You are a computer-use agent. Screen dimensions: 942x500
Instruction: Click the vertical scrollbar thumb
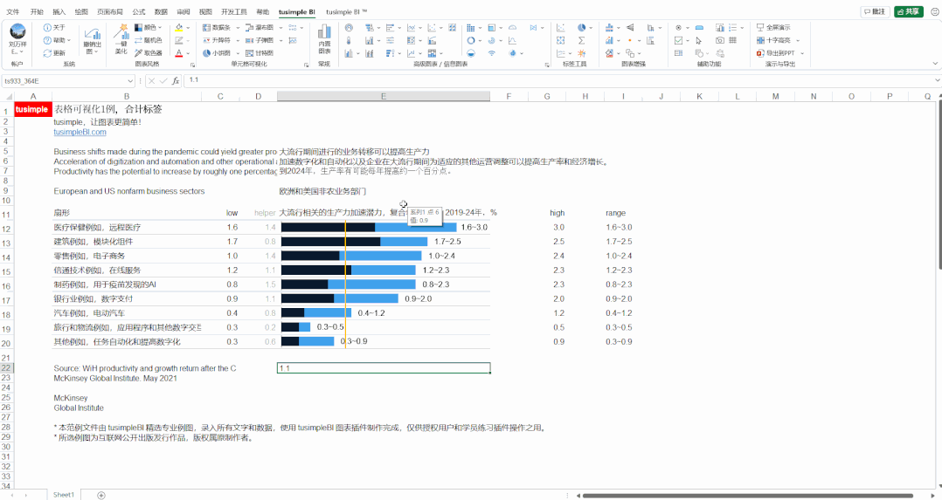(939, 185)
